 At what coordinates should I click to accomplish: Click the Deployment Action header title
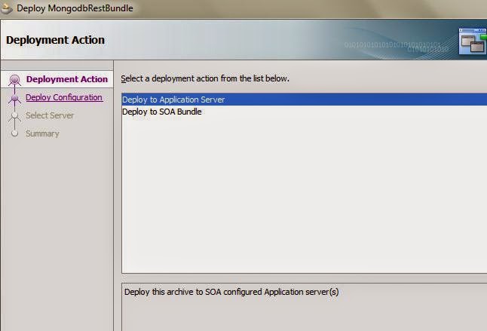tap(55, 40)
